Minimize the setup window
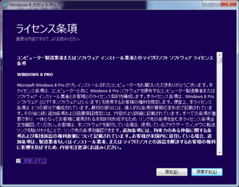The width and height of the screenshot is (239, 187). 207,3
